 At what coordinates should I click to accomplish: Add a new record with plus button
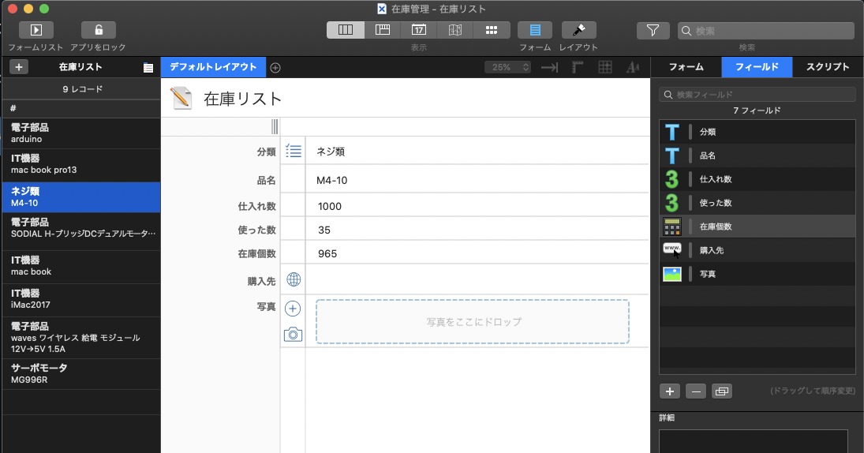(x=19, y=67)
